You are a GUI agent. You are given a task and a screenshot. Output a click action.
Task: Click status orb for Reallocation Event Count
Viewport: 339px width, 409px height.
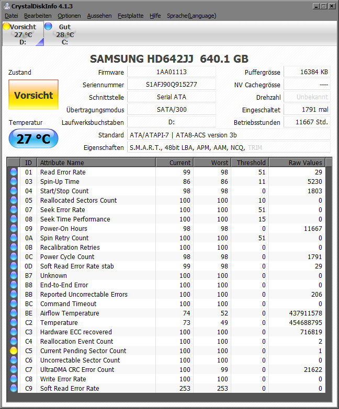coord(13,341)
